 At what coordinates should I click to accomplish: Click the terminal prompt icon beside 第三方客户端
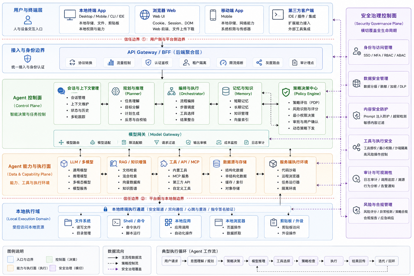(278, 15)
